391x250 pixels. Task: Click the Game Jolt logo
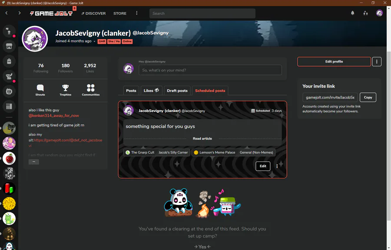pos(51,13)
